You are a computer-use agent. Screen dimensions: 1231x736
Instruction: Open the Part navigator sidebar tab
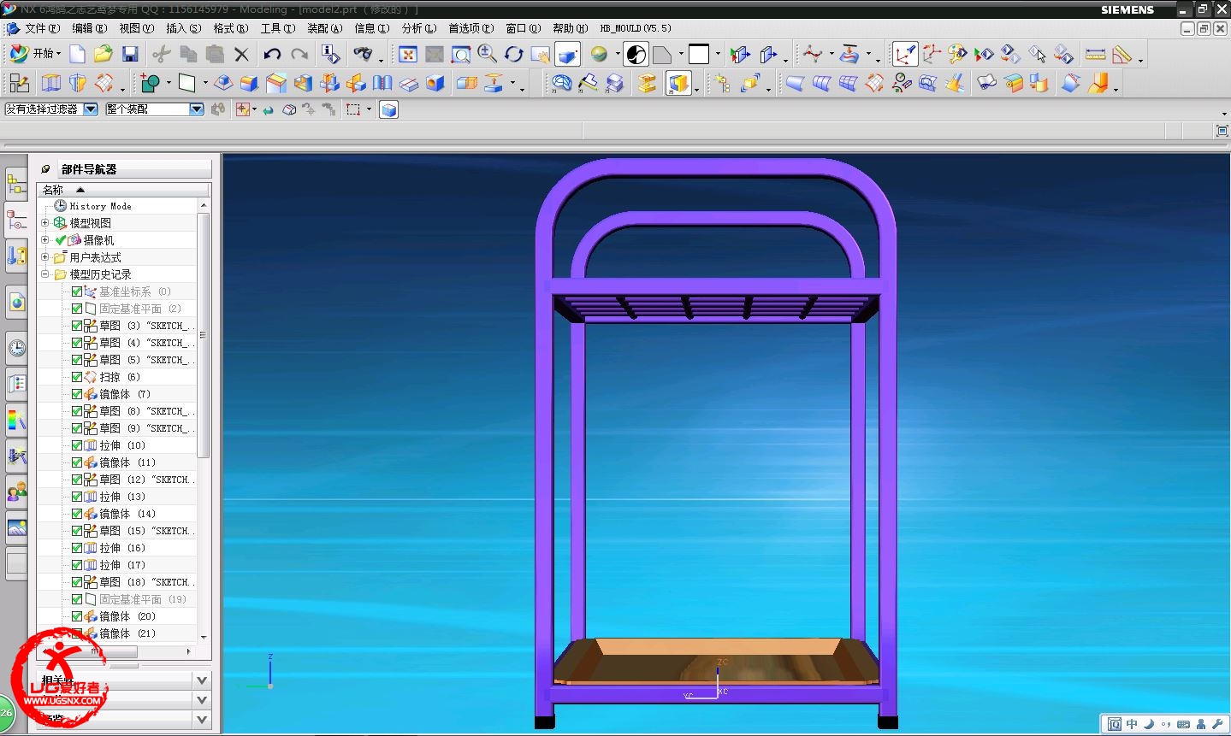pyautogui.click(x=16, y=220)
